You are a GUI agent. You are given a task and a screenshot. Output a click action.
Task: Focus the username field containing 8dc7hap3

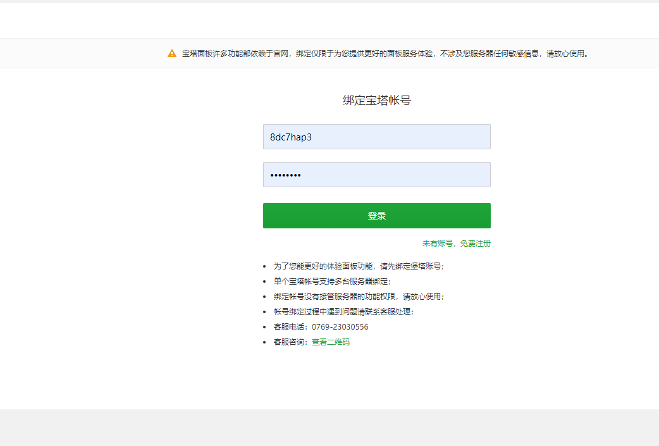coord(376,137)
